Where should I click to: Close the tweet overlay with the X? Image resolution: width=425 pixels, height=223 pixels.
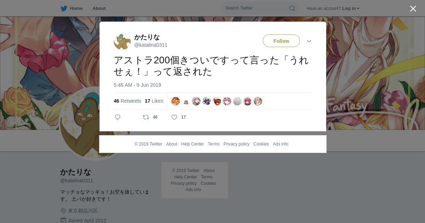pos(413,8)
